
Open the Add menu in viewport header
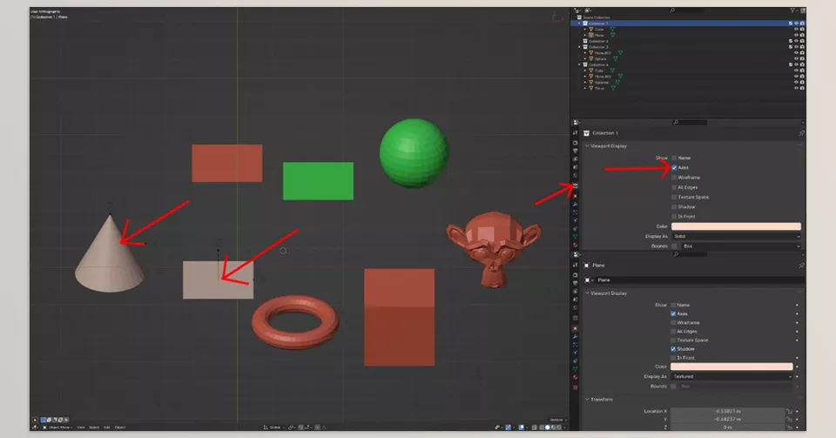[x=106, y=428]
